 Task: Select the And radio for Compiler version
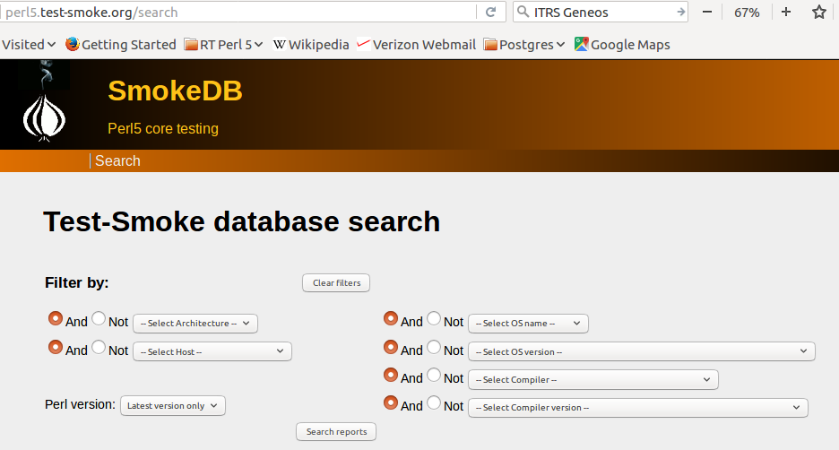tap(391, 403)
